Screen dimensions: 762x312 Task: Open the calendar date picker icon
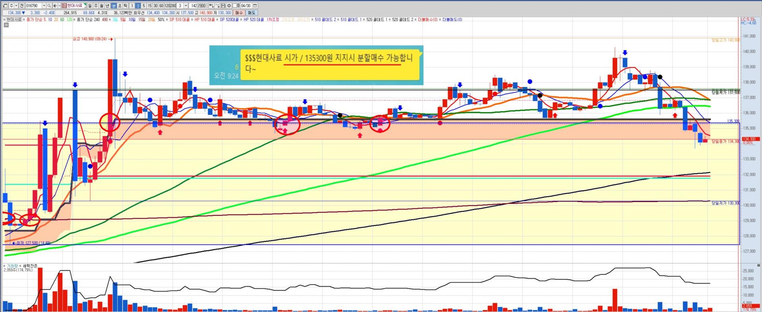coord(255,6)
